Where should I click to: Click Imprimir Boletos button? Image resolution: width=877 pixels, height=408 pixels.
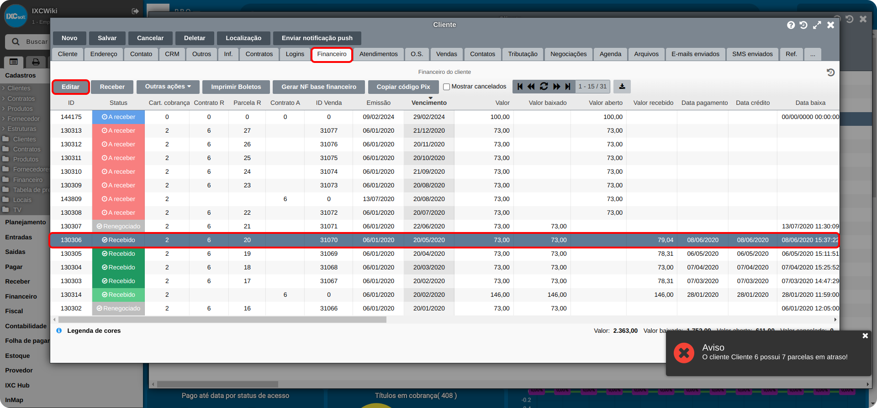236,87
